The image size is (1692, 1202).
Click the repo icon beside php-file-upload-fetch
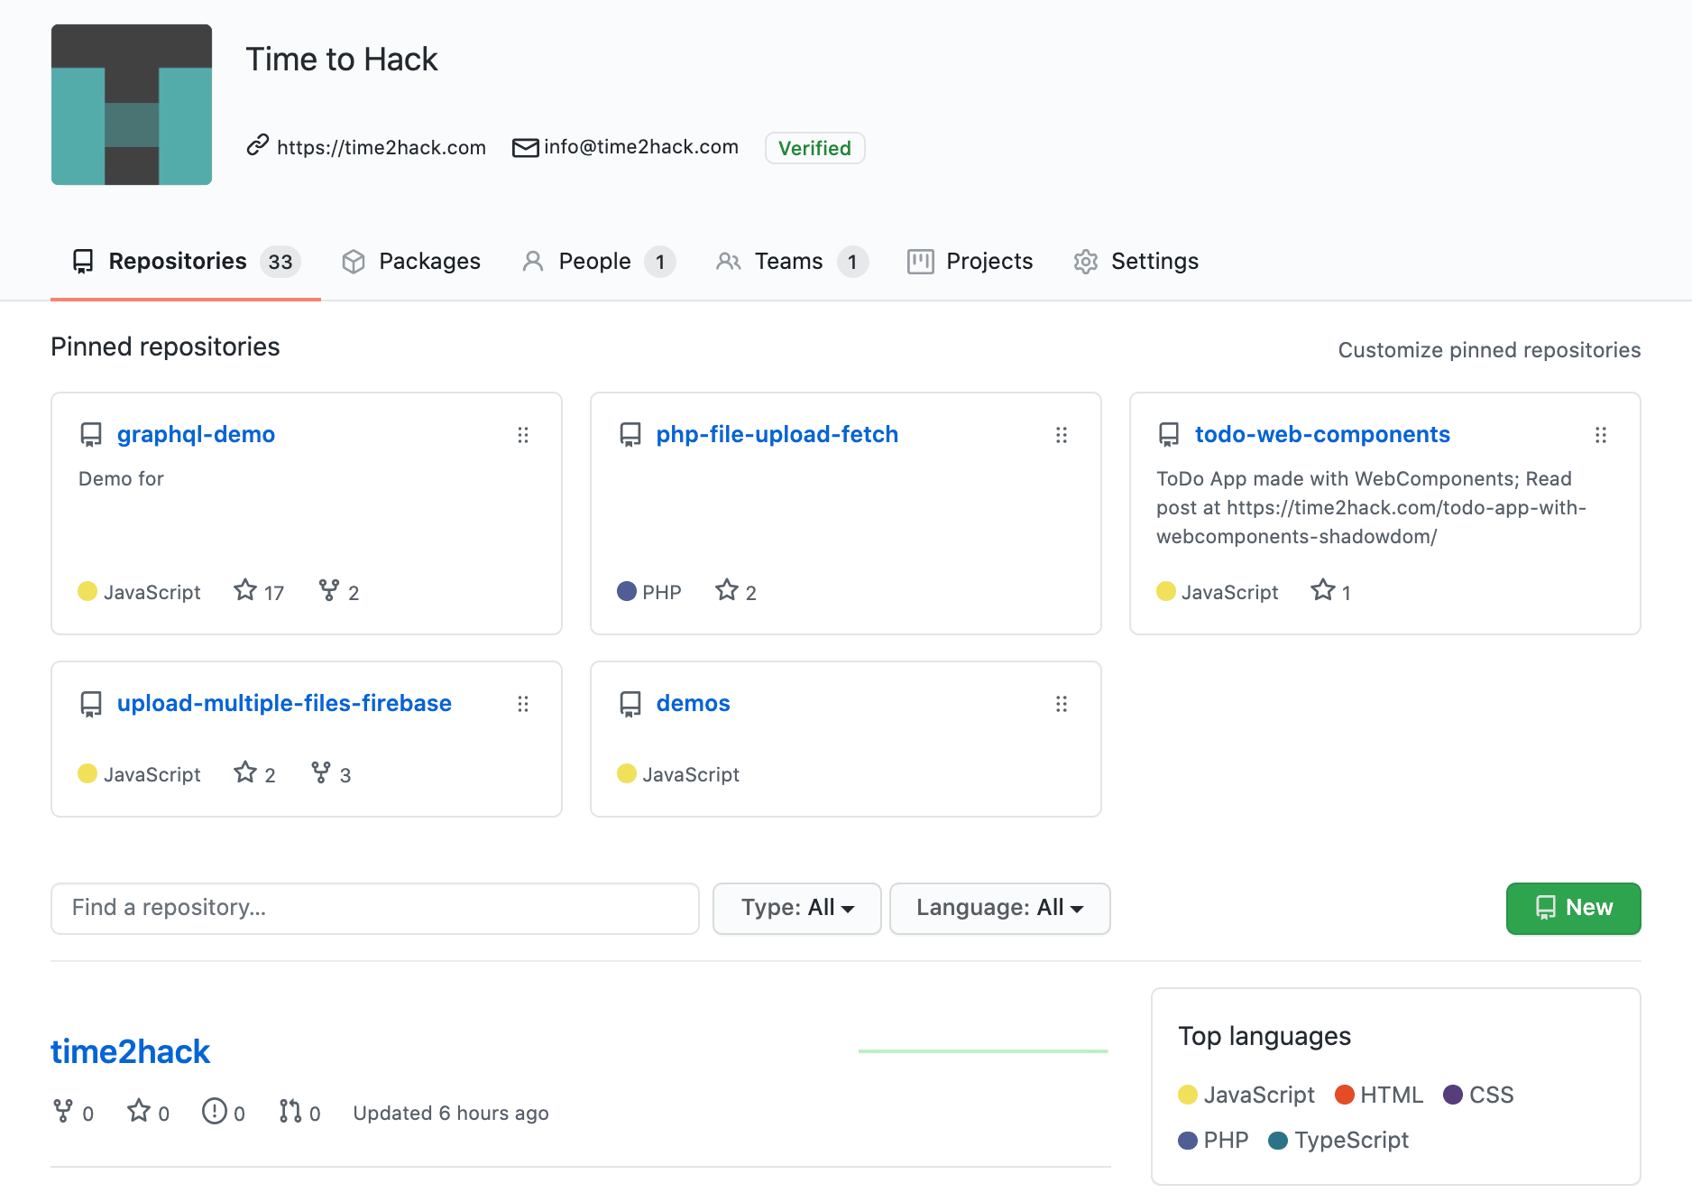pyautogui.click(x=630, y=435)
